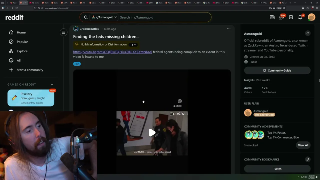
Task: Open the notifications bell
Action: tap(300, 17)
